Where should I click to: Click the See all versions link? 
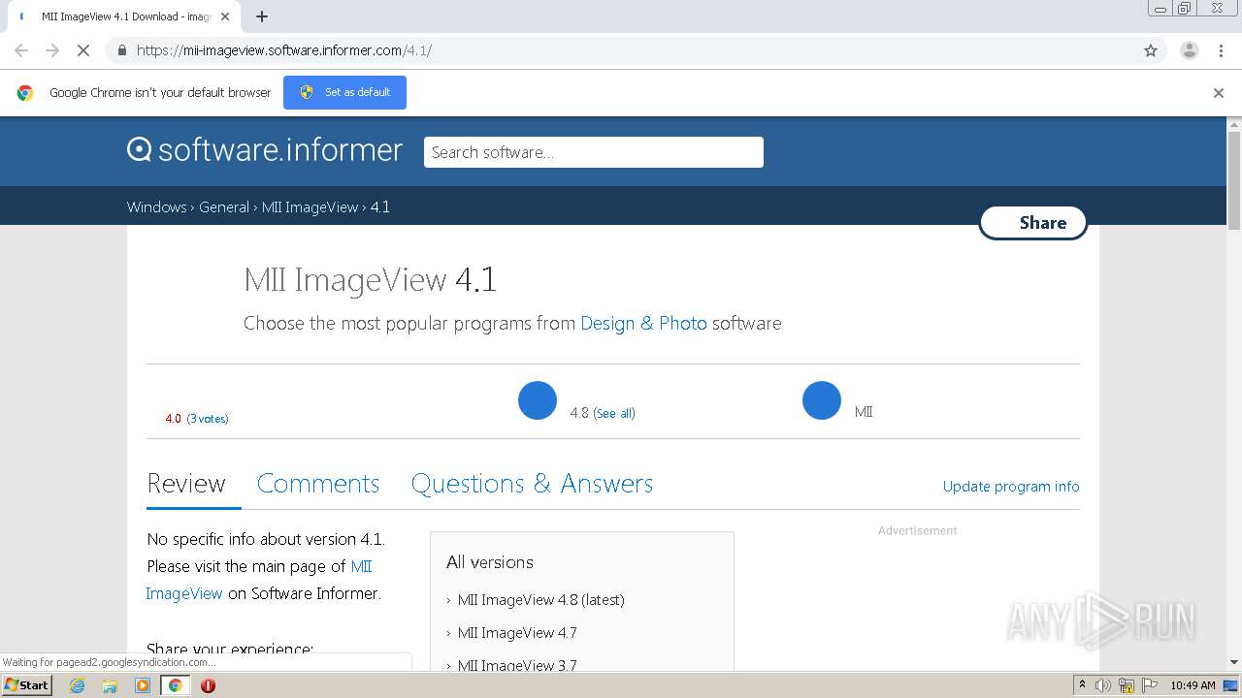click(x=614, y=413)
